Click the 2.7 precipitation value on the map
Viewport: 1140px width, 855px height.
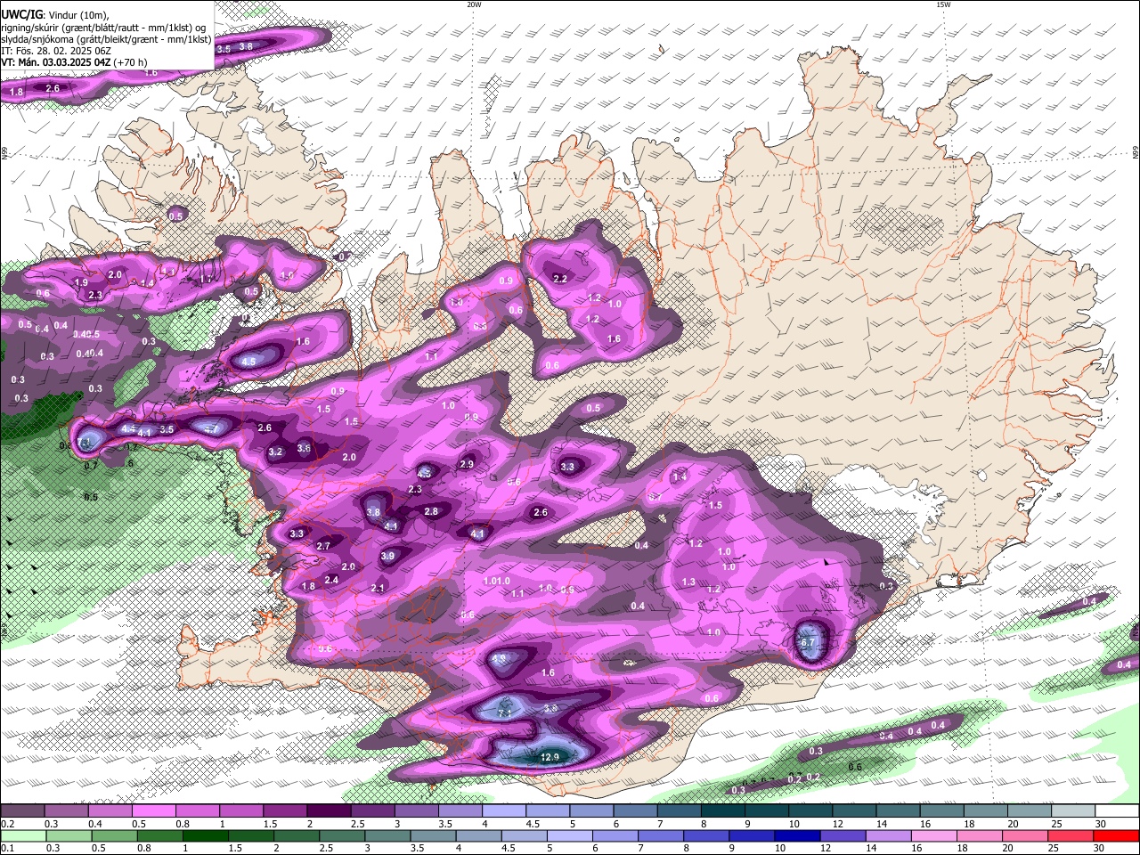coord(323,546)
